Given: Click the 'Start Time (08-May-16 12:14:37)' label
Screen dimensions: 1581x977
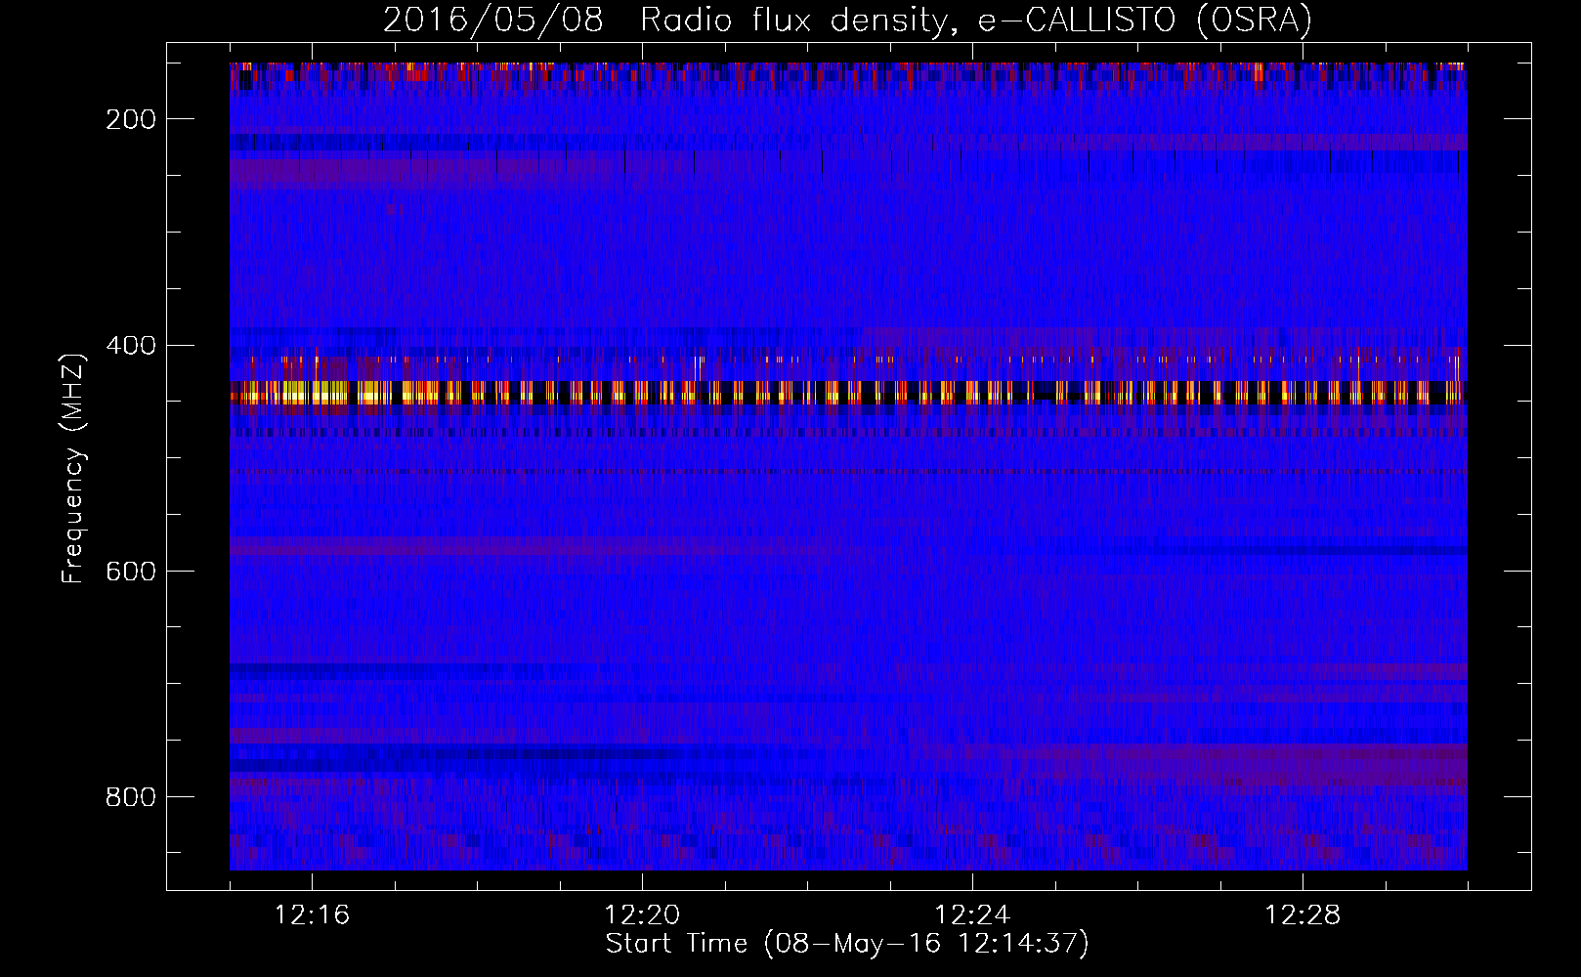Looking at the screenshot, I should pyautogui.click(x=847, y=944).
